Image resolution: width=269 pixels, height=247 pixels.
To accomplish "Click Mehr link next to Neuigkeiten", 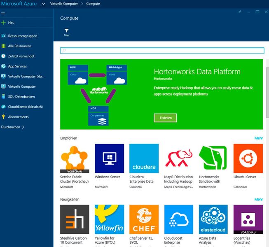I will tap(259, 199).
